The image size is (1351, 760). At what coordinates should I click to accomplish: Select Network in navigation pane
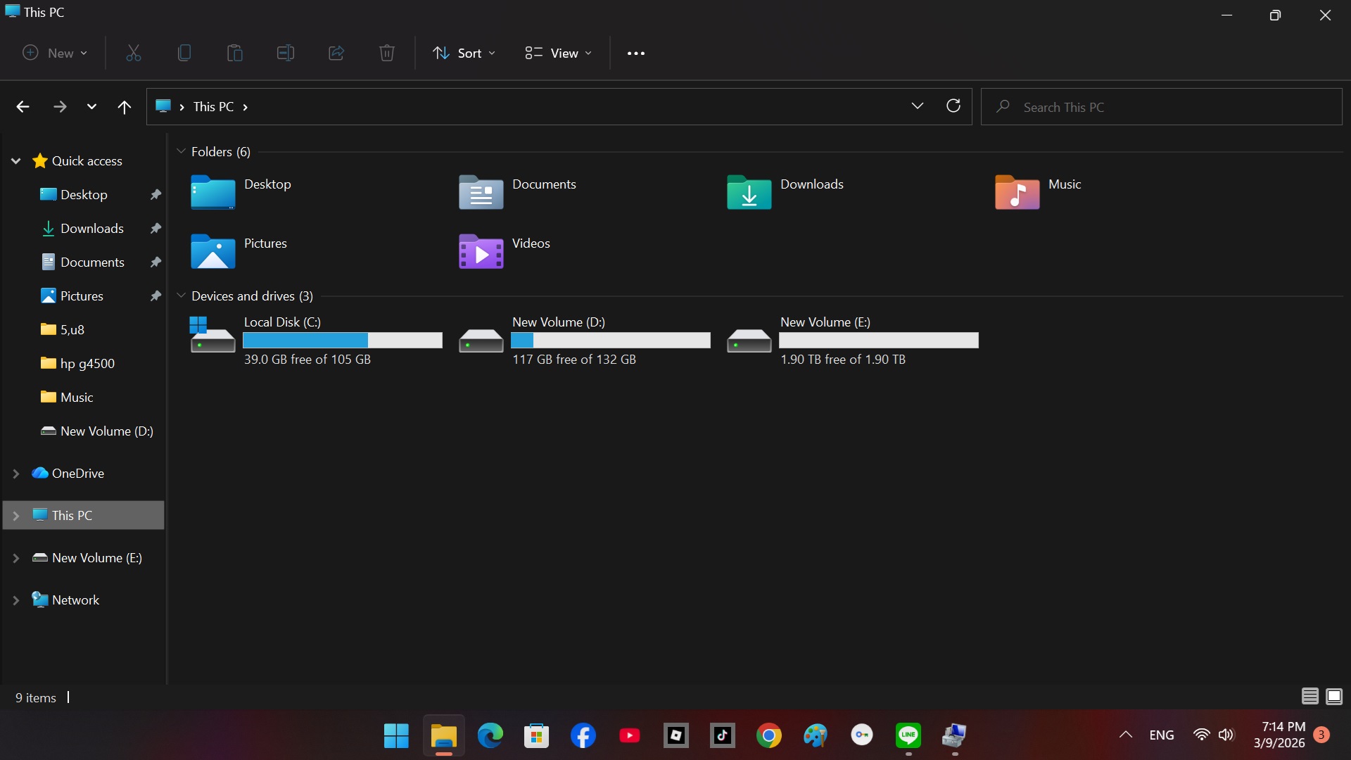tap(75, 600)
